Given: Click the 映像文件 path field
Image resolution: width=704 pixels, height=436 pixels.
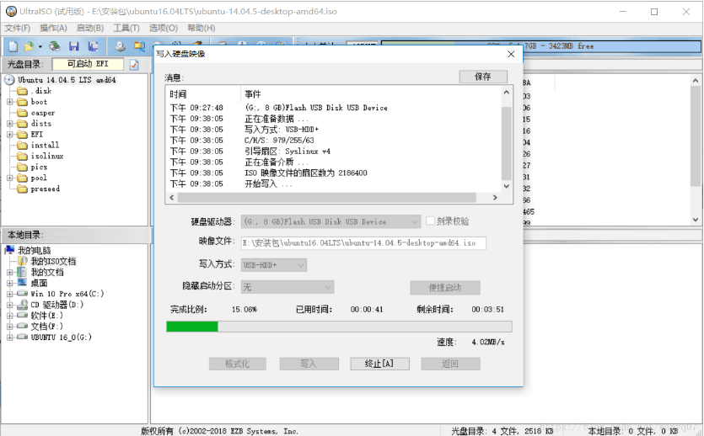Looking at the screenshot, I should point(363,243).
